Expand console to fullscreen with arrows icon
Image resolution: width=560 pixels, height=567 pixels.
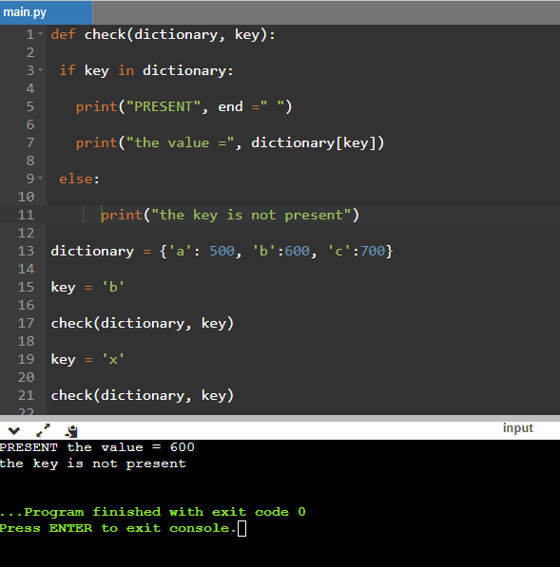point(43,430)
